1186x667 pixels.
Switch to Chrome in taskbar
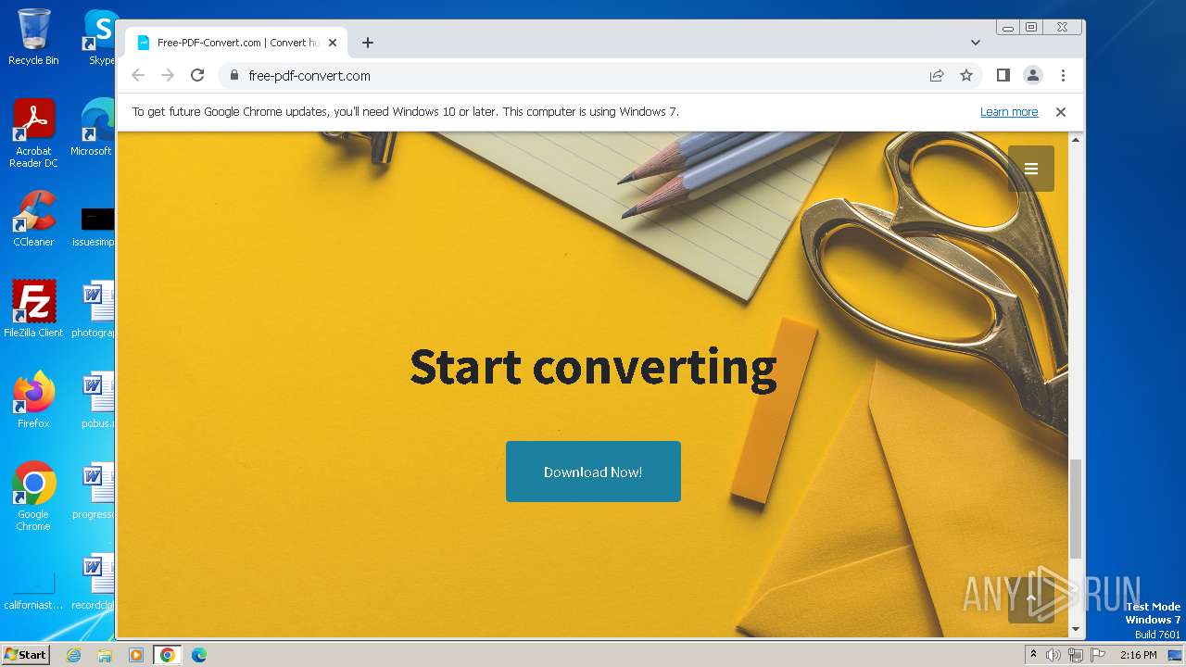168,655
